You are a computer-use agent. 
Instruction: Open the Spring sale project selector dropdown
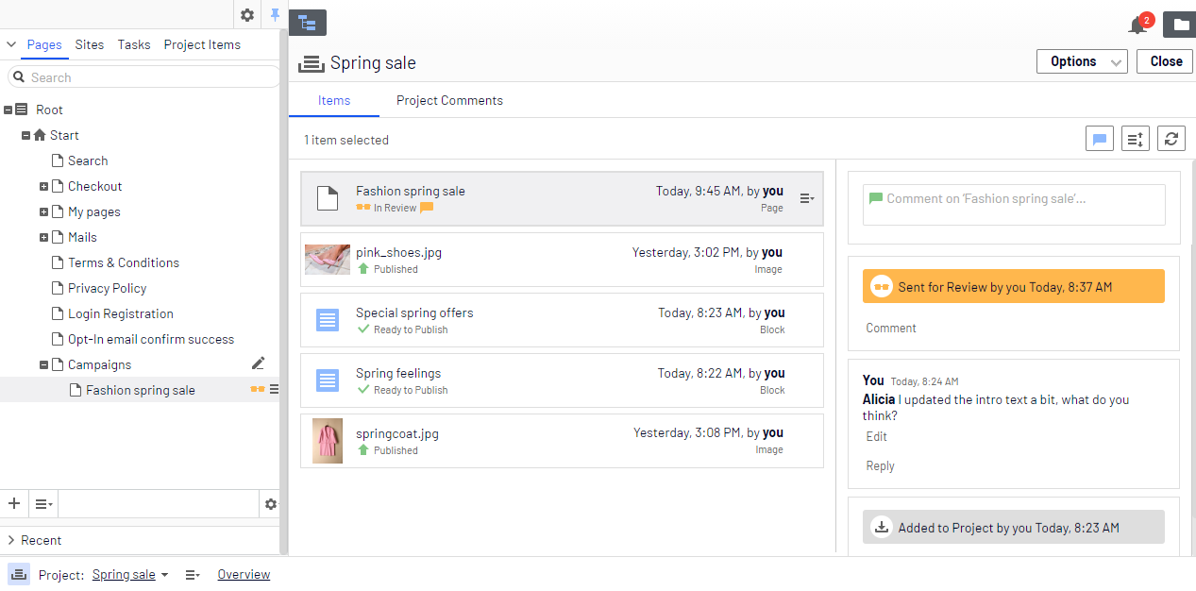click(130, 574)
